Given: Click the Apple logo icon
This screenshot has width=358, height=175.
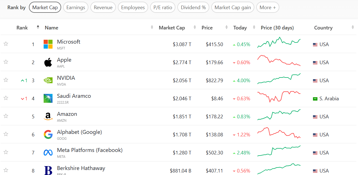Looking at the screenshot, I should pyautogui.click(x=48, y=62).
